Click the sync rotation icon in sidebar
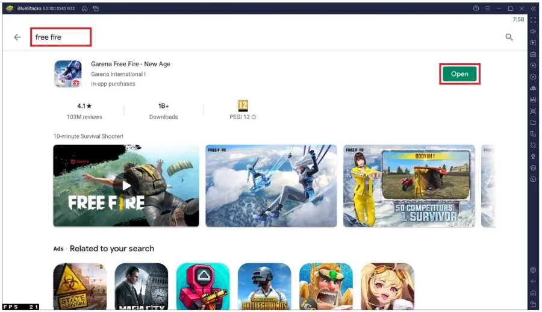This screenshot has width=542, height=312. point(533,76)
